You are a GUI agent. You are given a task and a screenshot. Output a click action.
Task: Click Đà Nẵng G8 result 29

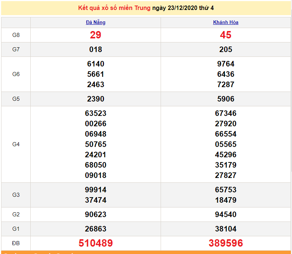point(95,35)
